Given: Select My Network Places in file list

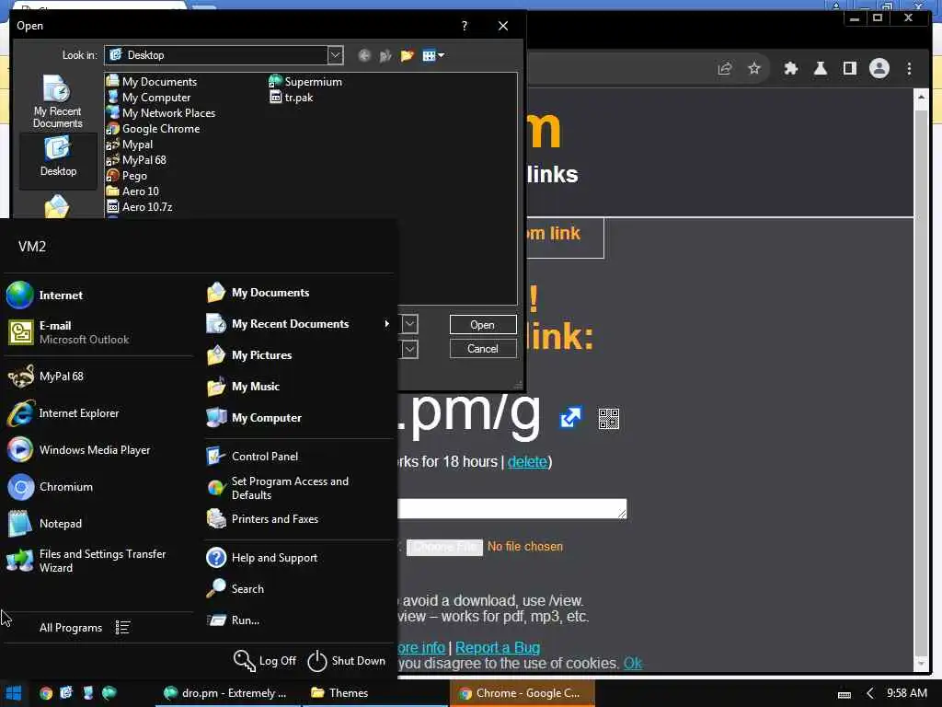Looking at the screenshot, I should (x=160, y=113).
